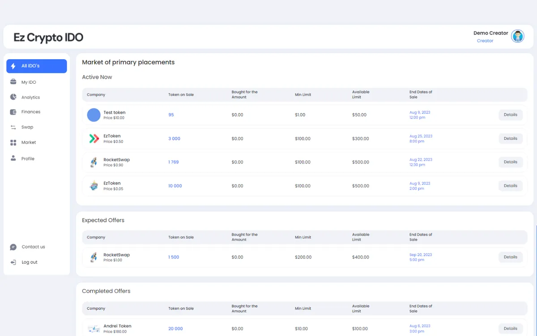Click the Market grid icon
The image size is (537, 336).
pos(13,142)
